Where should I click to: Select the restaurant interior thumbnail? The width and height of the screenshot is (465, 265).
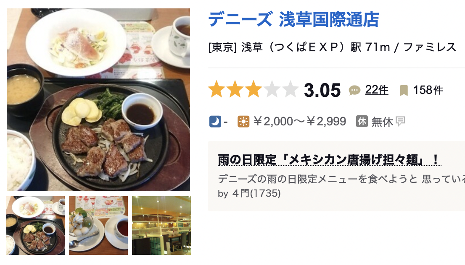click(x=161, y=225)
